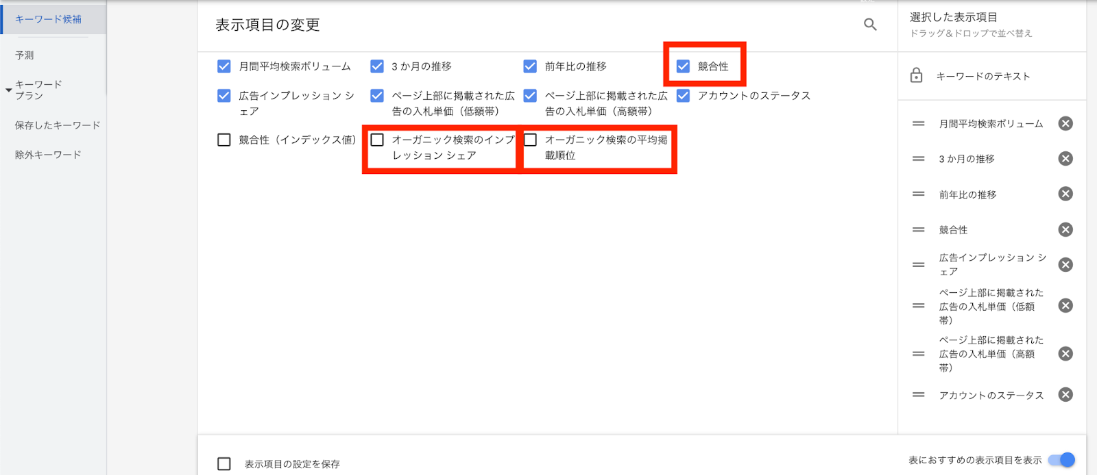Remove アカウントのステータス from selected columns
Viewport: 1097px width, 475px height.
(x=1065, y=395)
